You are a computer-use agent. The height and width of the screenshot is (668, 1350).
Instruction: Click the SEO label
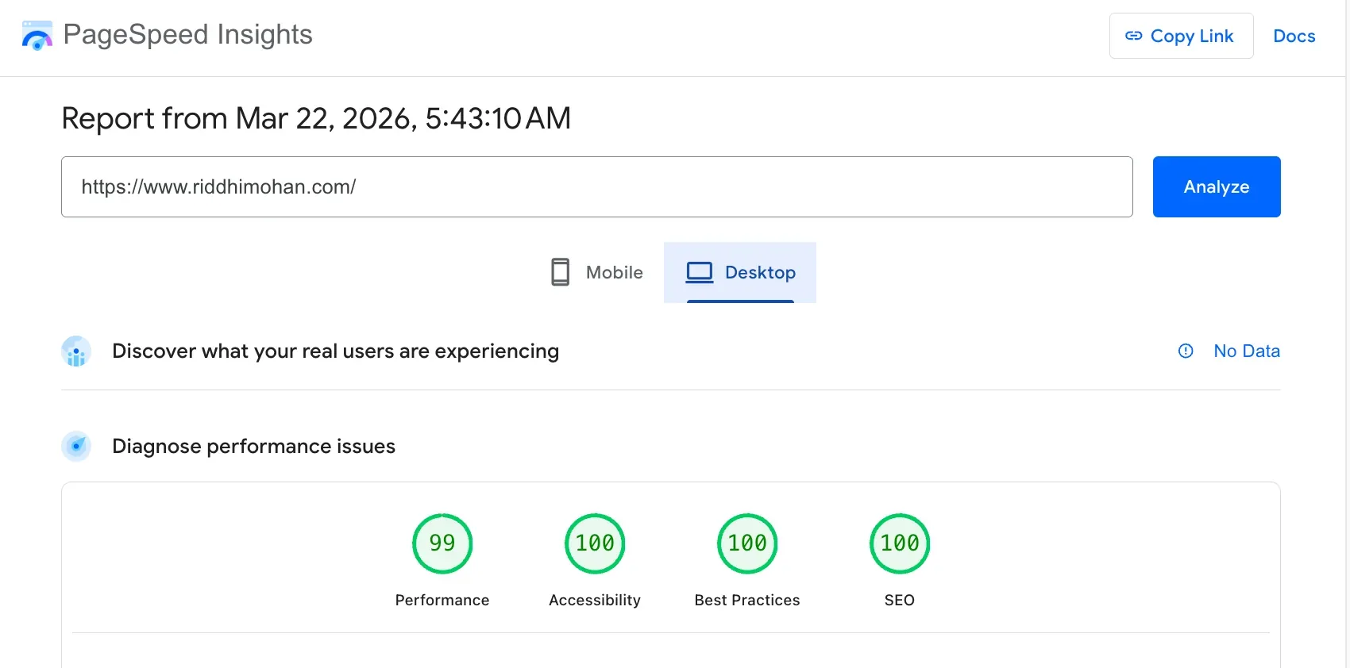(x=900, y=601)
